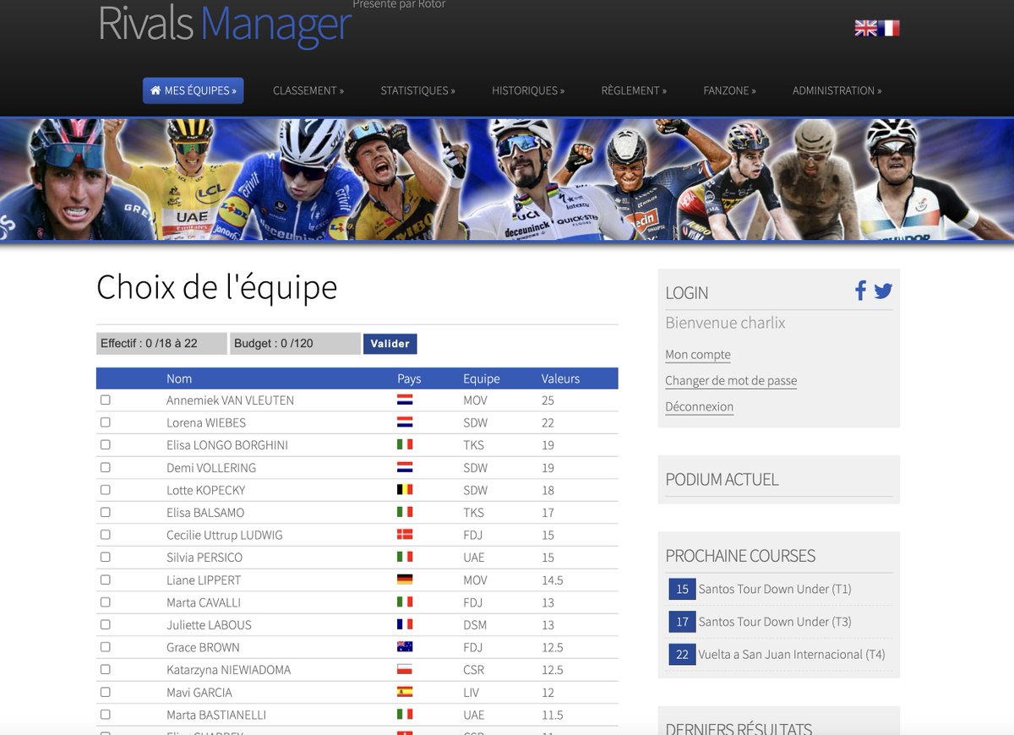This screenshot has height=735, width=1014.
Task: Click the Budget : 0 /120 field
Action: click(295, 343)
